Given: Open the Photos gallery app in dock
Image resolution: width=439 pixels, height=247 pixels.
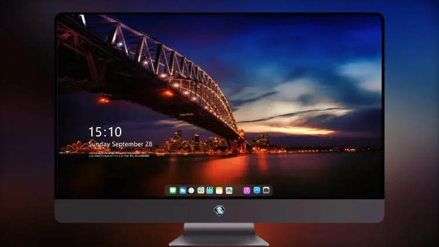Looking at the screenshot, I should pyautogui.click(x=229, y=190).
